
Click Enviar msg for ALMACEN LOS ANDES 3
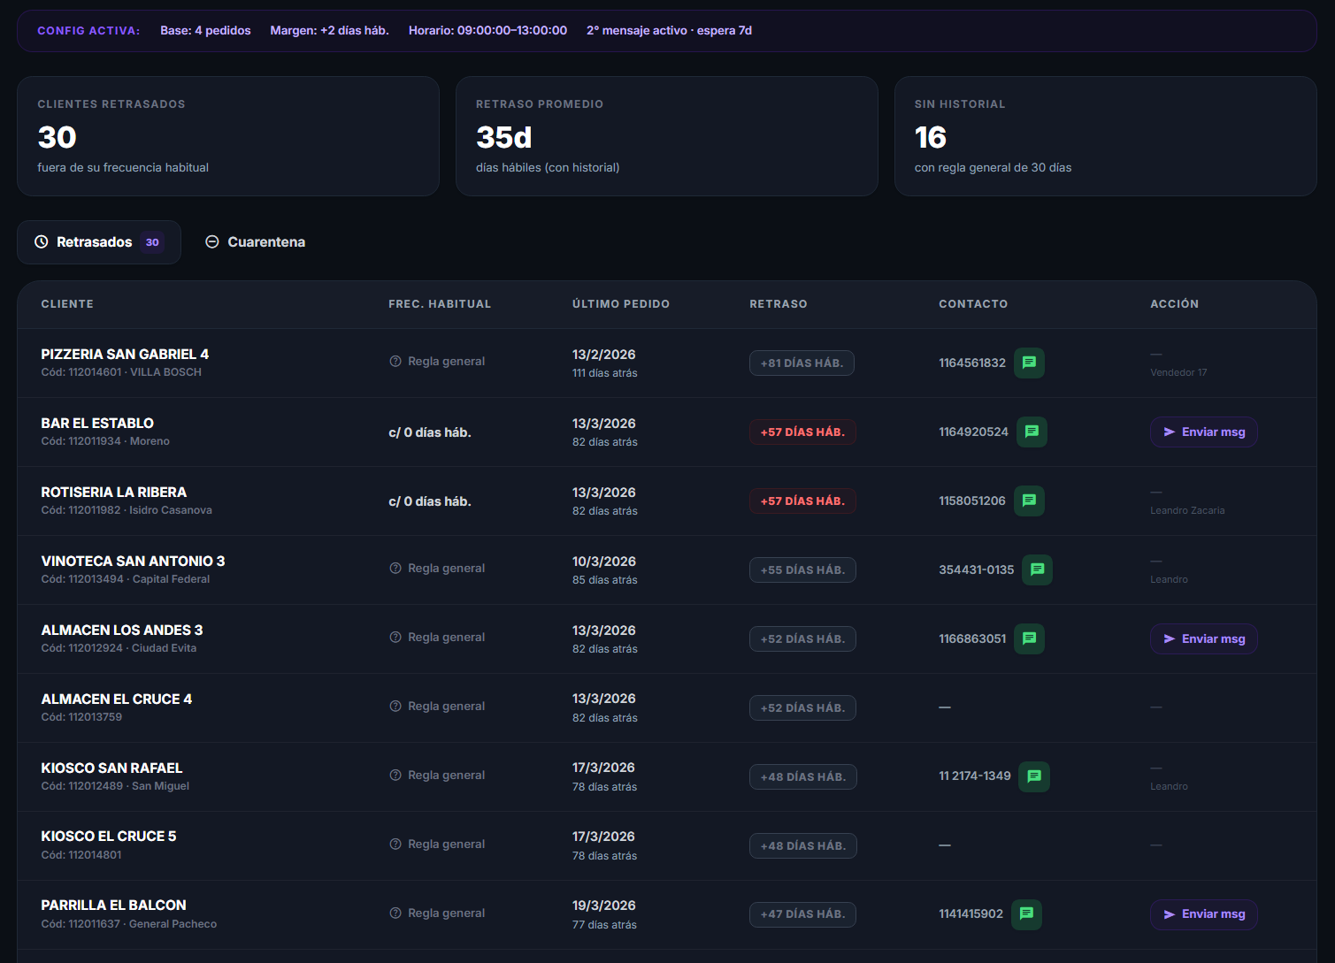pos(1204,638)
